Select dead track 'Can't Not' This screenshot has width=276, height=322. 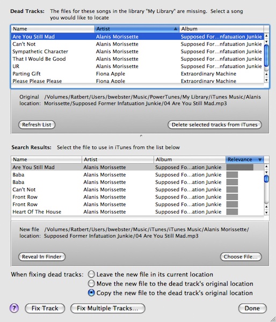coord(137,44)
